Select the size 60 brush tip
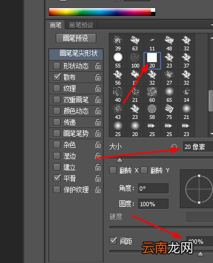The width and height of the screenshot is (213, 263). (152, 95)
